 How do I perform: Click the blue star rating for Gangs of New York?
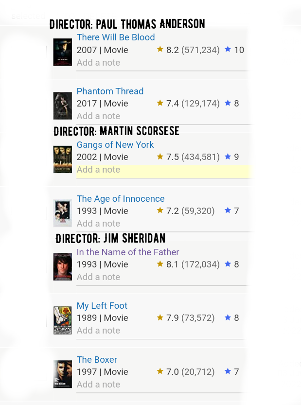point(228,156)
